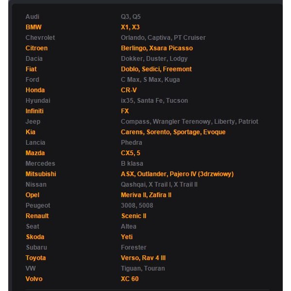Image resolution: width=291 pixels, height=291 pixels.
Task: Click 'Meriva II, Zafira II' models
Action: pyautogui.click(x=146, y=195)
